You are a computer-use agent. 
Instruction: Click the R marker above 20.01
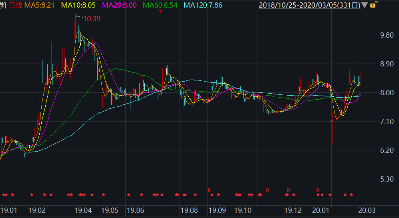point(318,190)
